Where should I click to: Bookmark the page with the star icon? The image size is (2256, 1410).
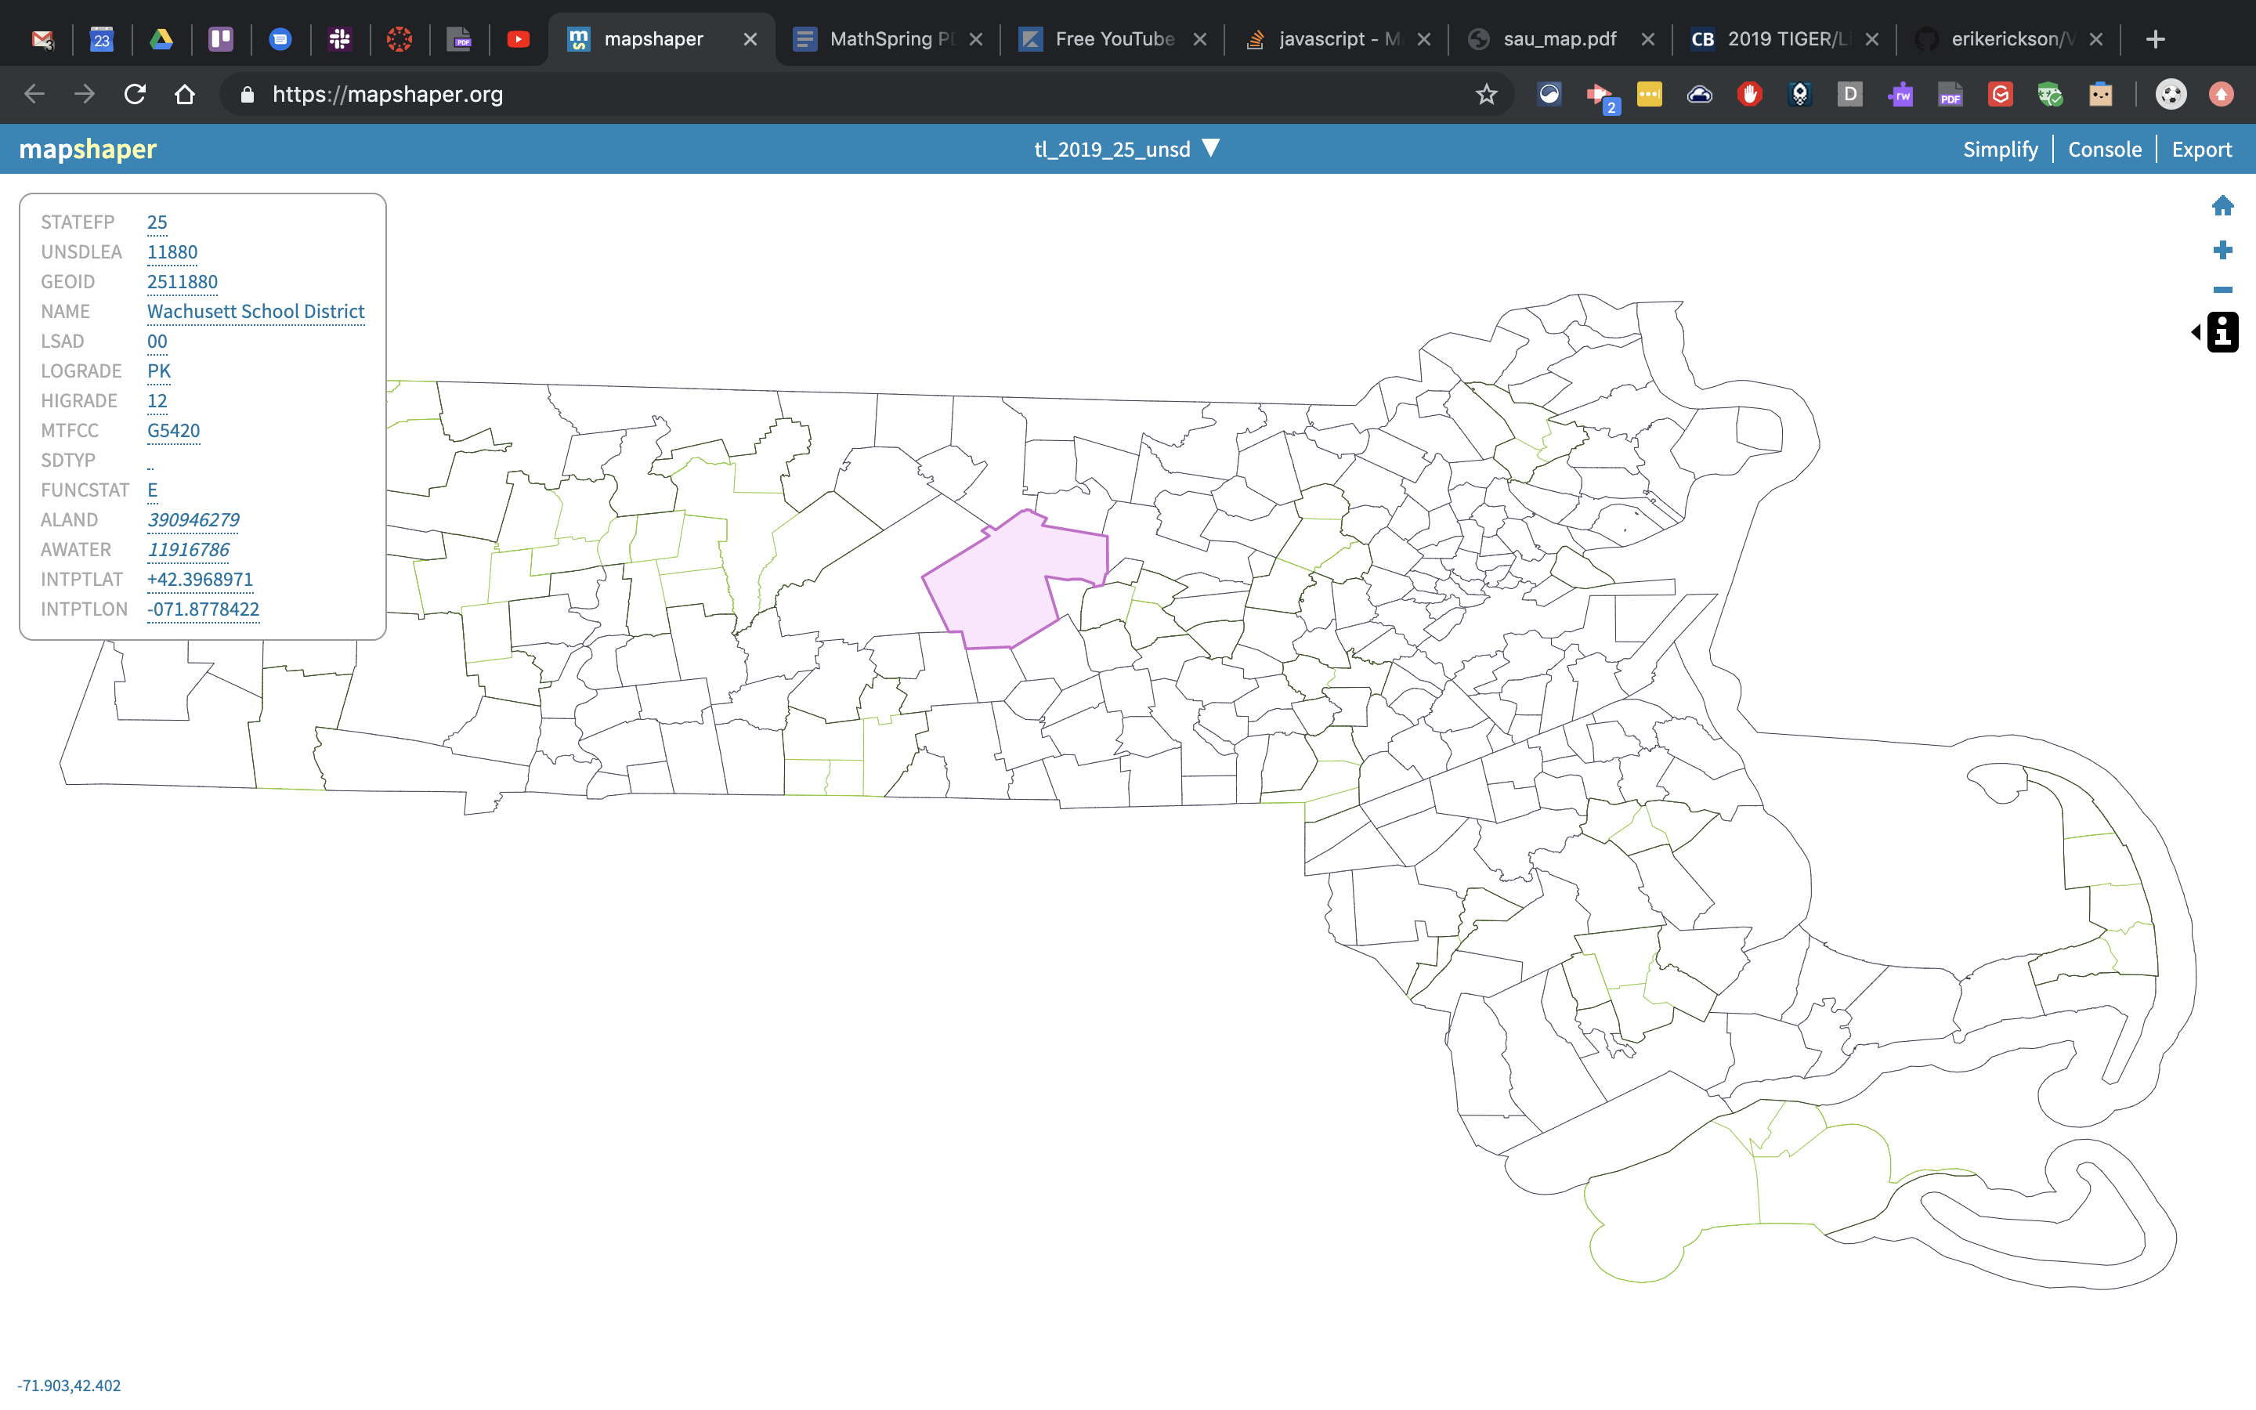tap(1486, 94)
